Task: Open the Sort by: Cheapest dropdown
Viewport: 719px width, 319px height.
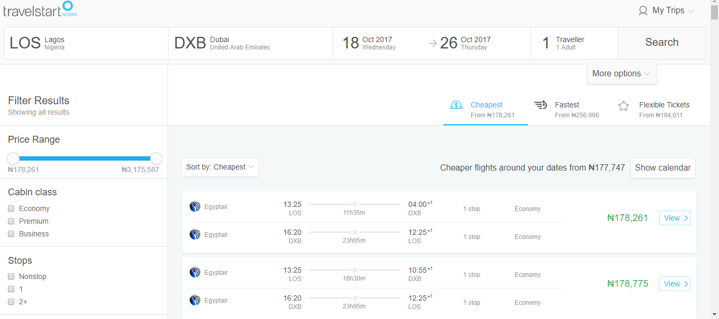Action: pyautogui.click(x=220, y=167)
